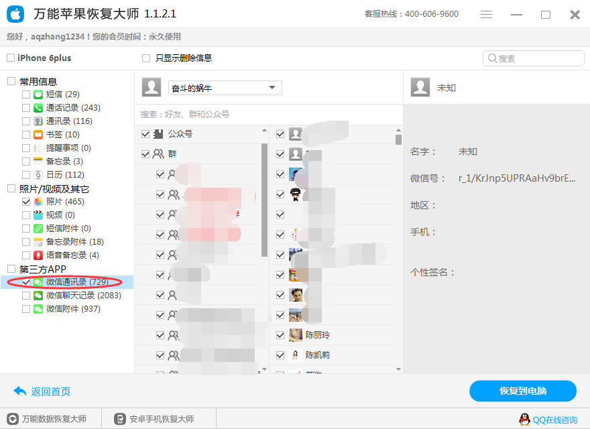Uncheck the 陈凯莉 contact checkbox
The height and width of the screenshot is (429, 590).
click(280, 355)
